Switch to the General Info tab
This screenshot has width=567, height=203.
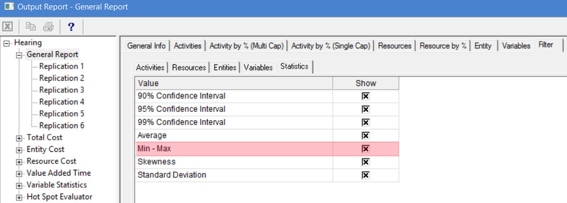coord(146,46)
